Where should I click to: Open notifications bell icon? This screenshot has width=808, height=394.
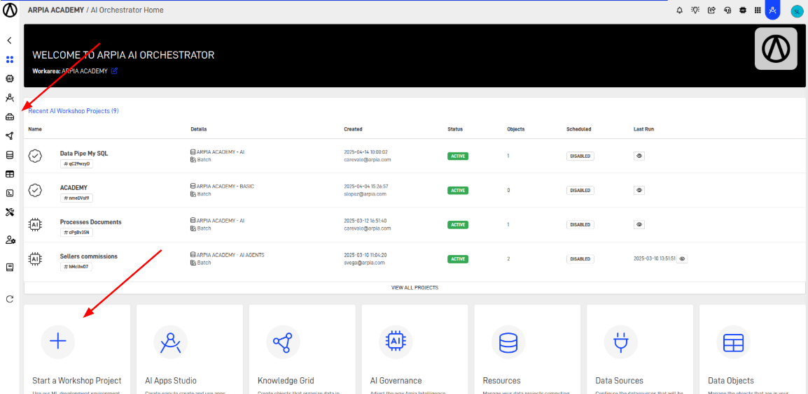680,10
